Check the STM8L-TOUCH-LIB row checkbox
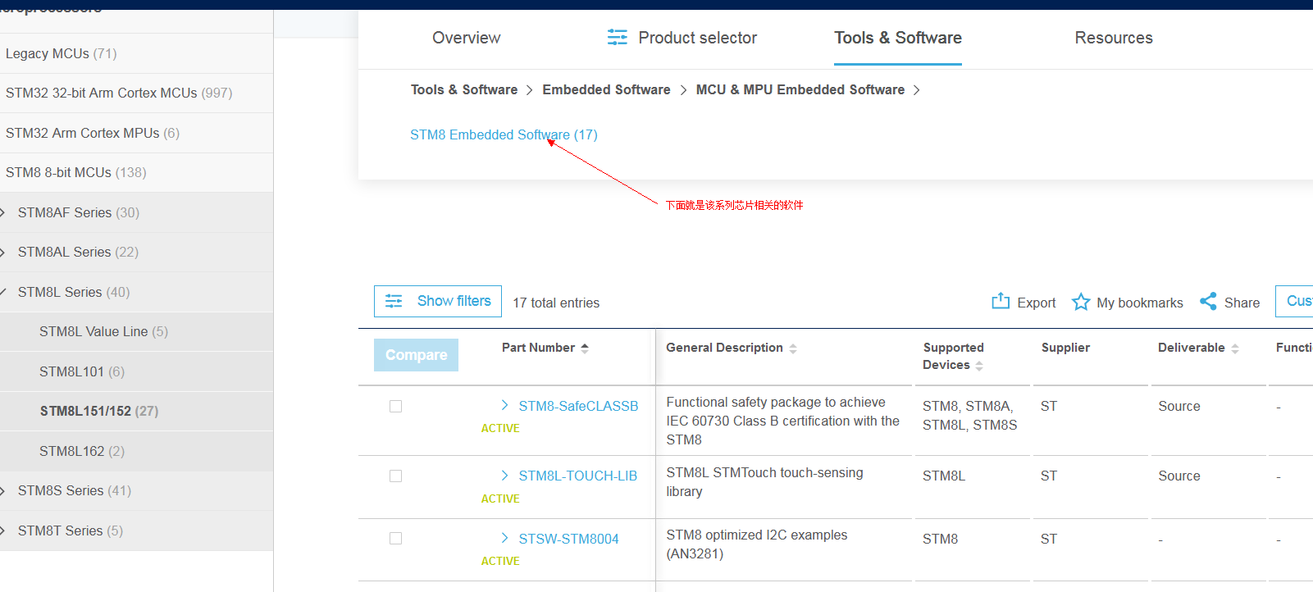This screenshot has height=592, width=1313. [x=395, y=476]
